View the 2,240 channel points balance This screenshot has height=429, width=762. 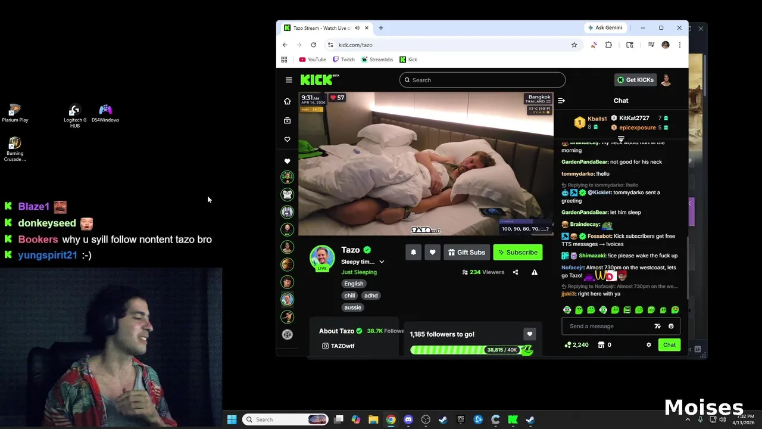coord(577,344)
